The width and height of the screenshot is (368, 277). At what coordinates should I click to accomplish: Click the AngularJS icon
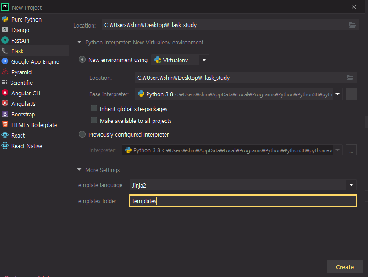[x=5, y=103]
